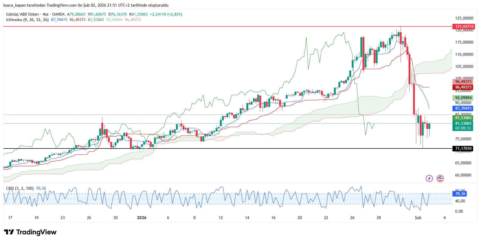Click the Şub label on time axis
The image size is (480, 242).
418,218
